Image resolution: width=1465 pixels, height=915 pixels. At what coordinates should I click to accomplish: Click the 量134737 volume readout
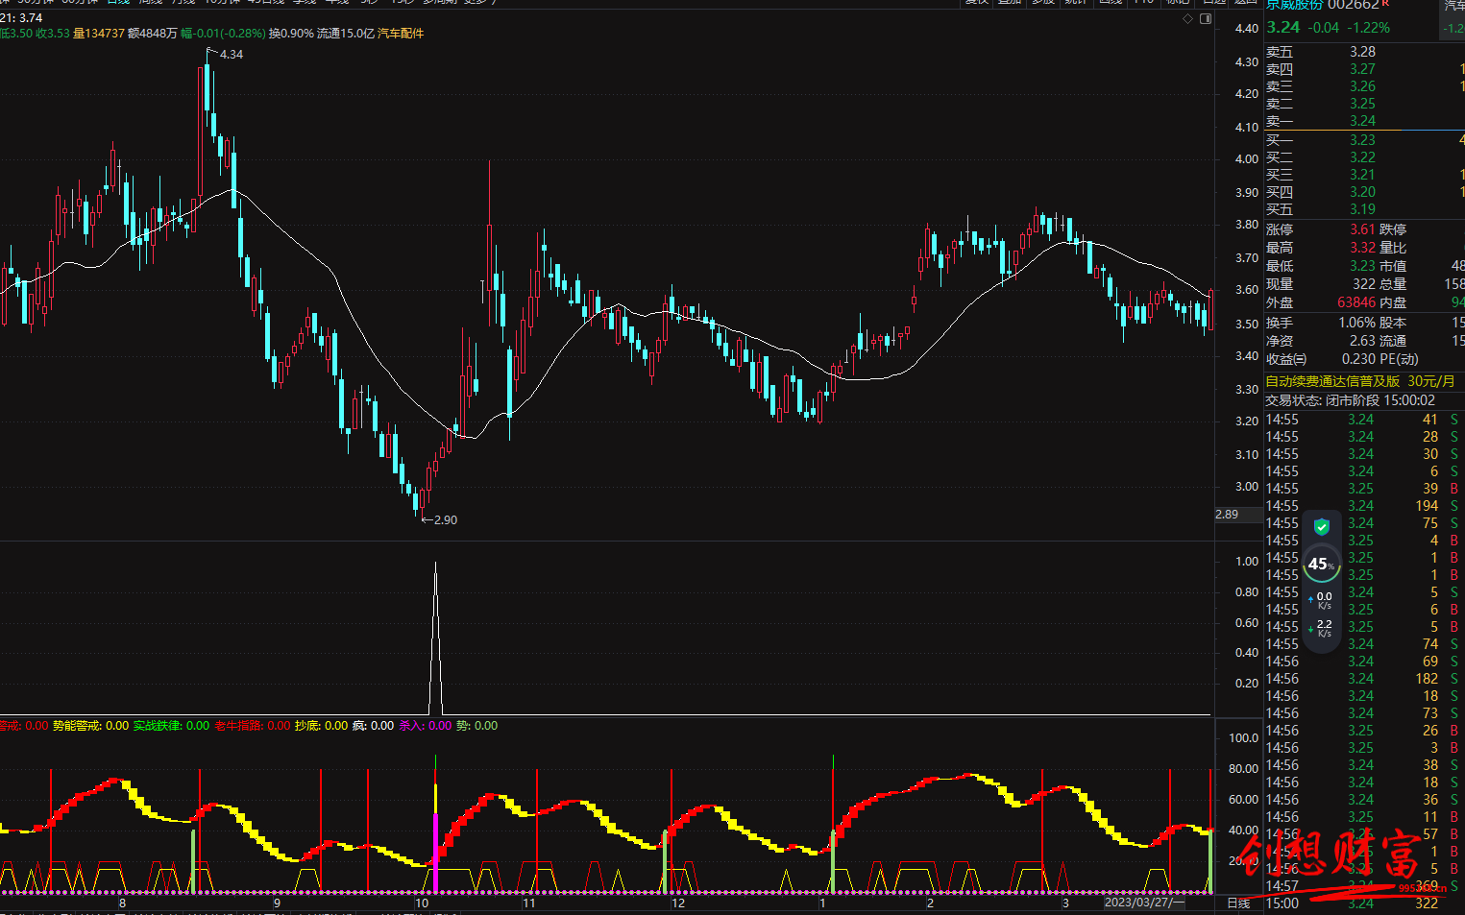(99, 34)
